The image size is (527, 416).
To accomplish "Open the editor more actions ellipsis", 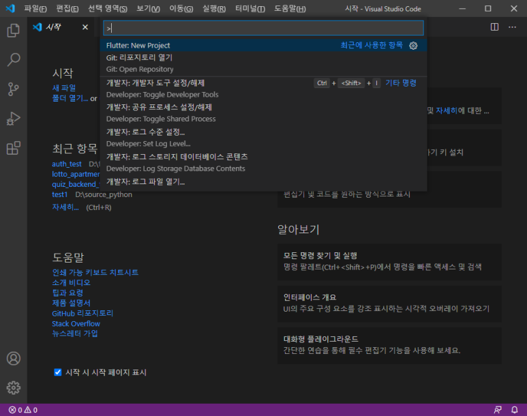I will click(x=512, y=27).
